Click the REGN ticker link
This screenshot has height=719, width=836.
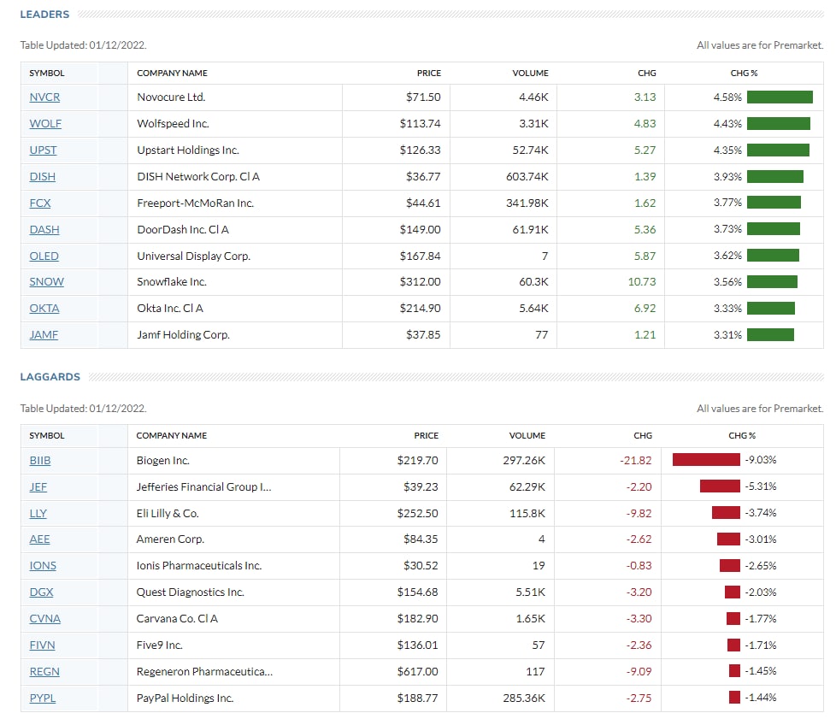point(44,672)
